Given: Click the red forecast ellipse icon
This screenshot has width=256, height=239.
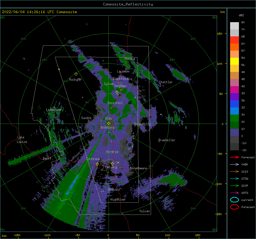Looking at the screenshot, I should click(x=234, y=207).
